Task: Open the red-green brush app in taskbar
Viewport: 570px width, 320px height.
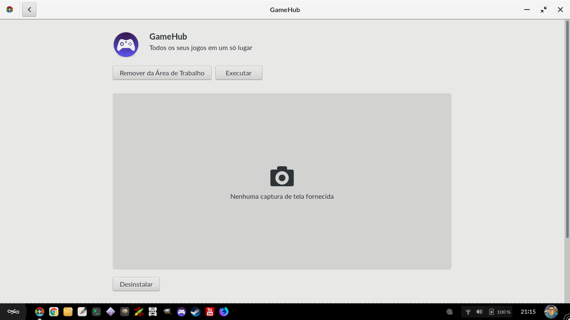Action: 139,312
